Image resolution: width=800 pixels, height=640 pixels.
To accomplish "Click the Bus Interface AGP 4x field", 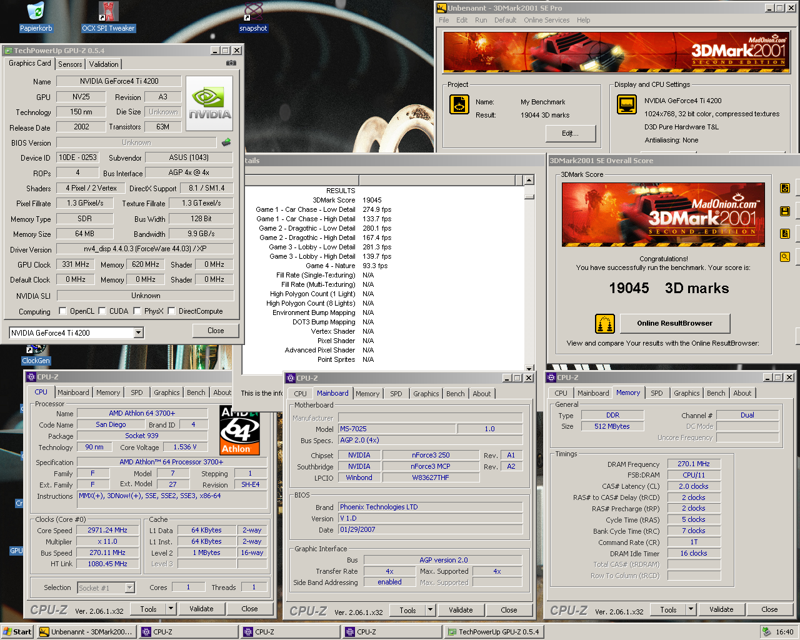I will 189,172.
